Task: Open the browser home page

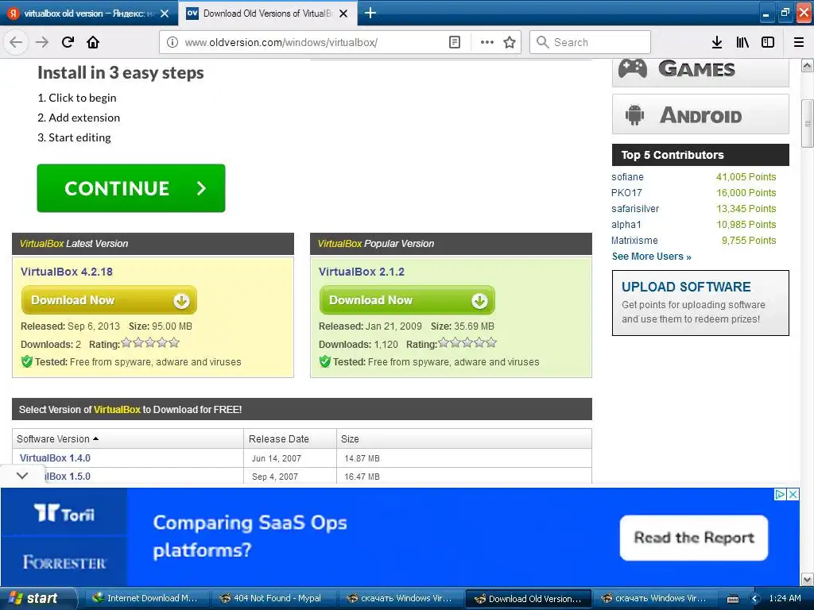Action: 93,42
